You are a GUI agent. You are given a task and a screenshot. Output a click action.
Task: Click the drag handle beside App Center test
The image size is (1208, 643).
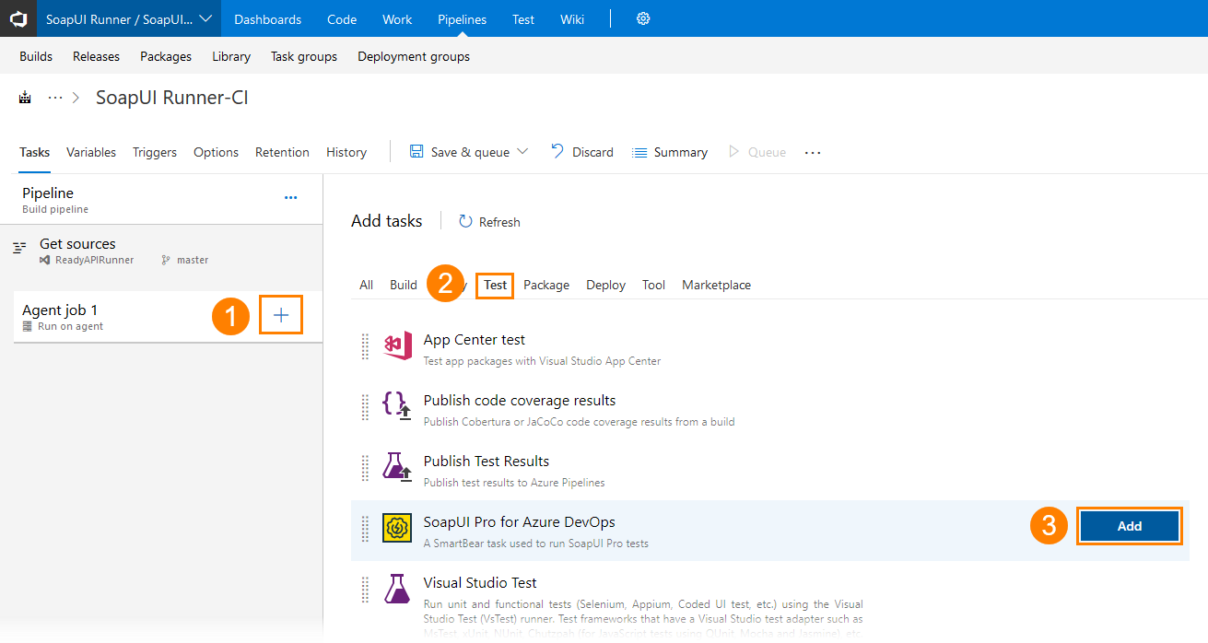(365, 346)
